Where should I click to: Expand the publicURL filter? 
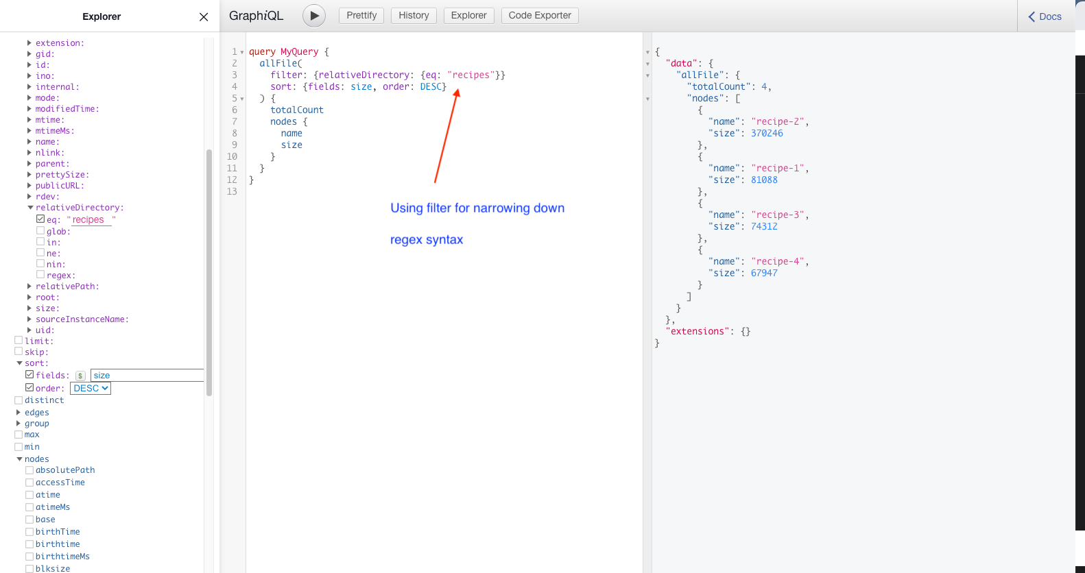29,185
